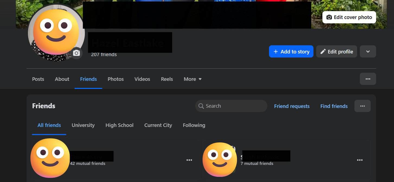Click the camera icon on profile picture

(76, 53)
